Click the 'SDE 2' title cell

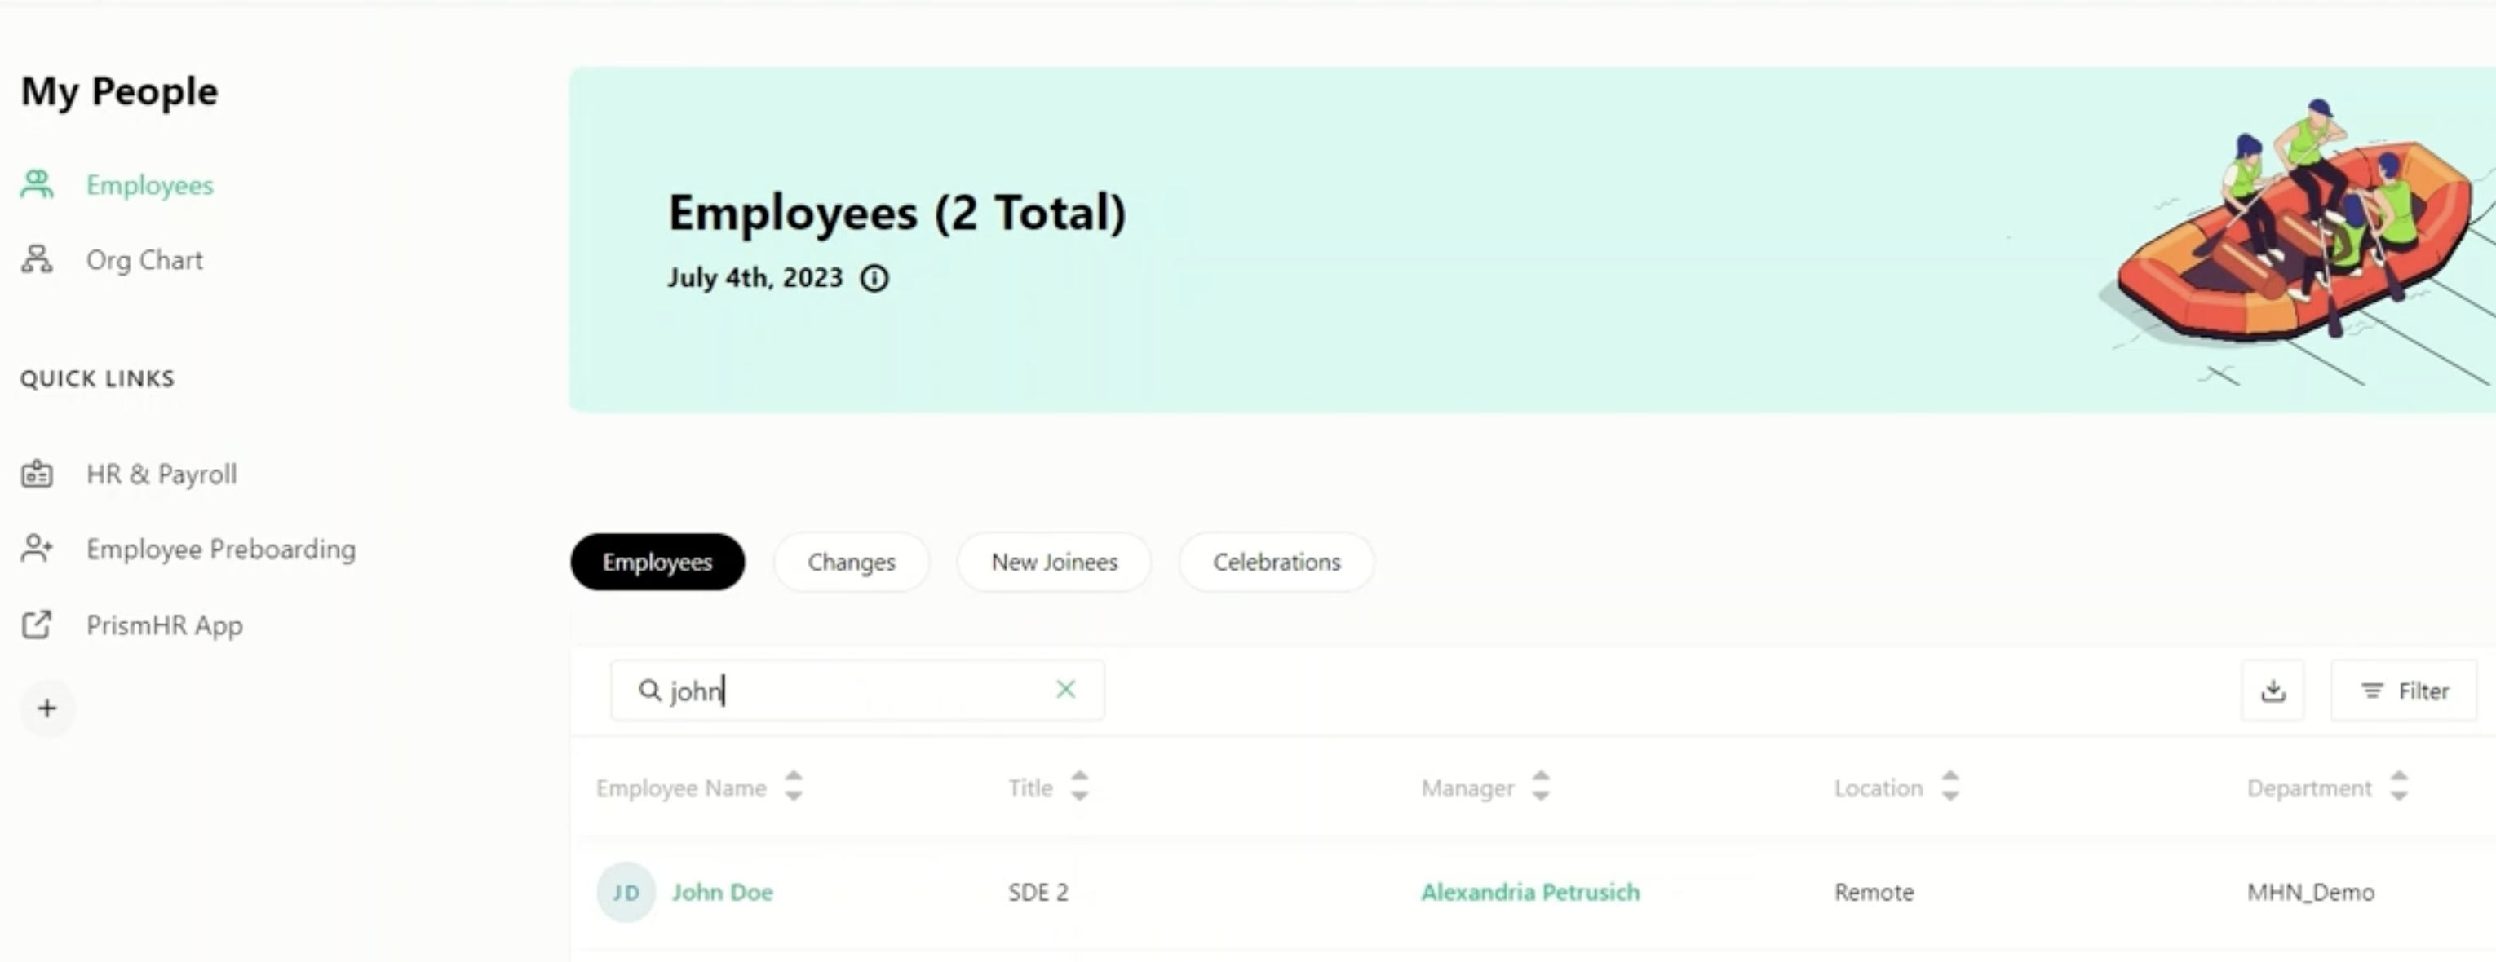(x=1038, y=892)
